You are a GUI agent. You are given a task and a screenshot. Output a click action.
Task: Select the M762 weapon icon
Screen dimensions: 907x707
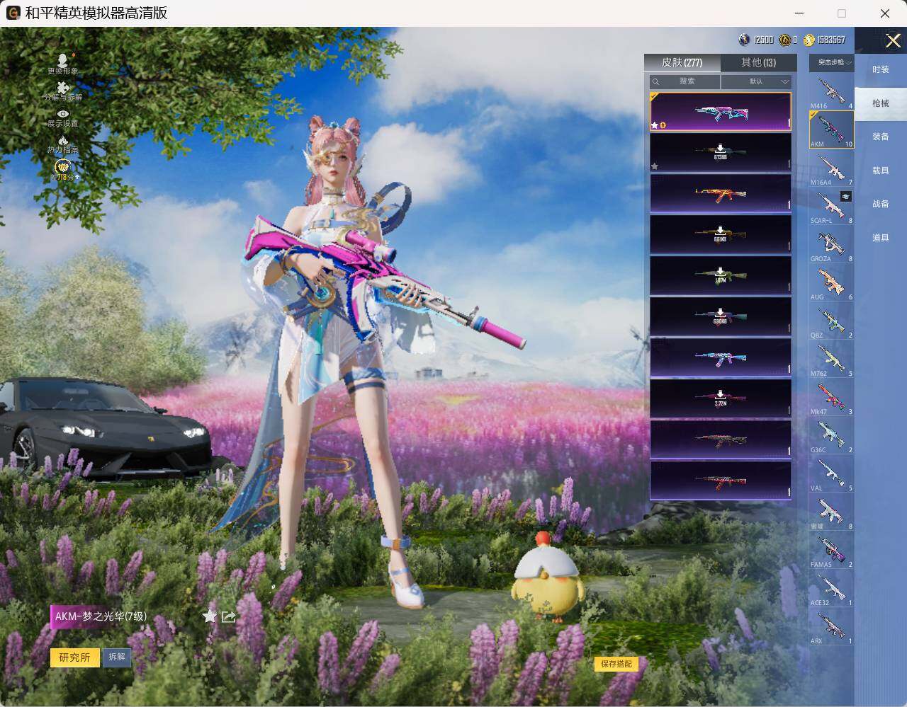[x=832, y=359]
